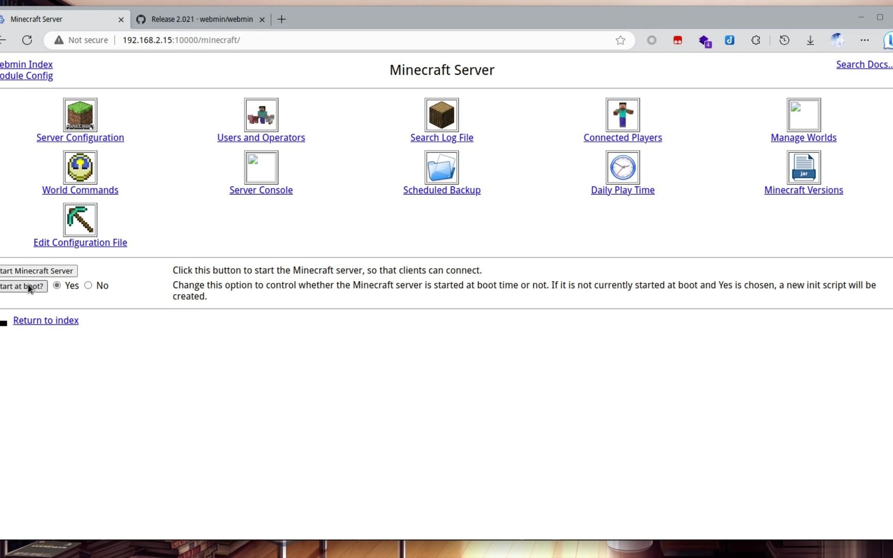Reload the current page
Viewport: 893px width, 558px height.
(x=27, y=40)
